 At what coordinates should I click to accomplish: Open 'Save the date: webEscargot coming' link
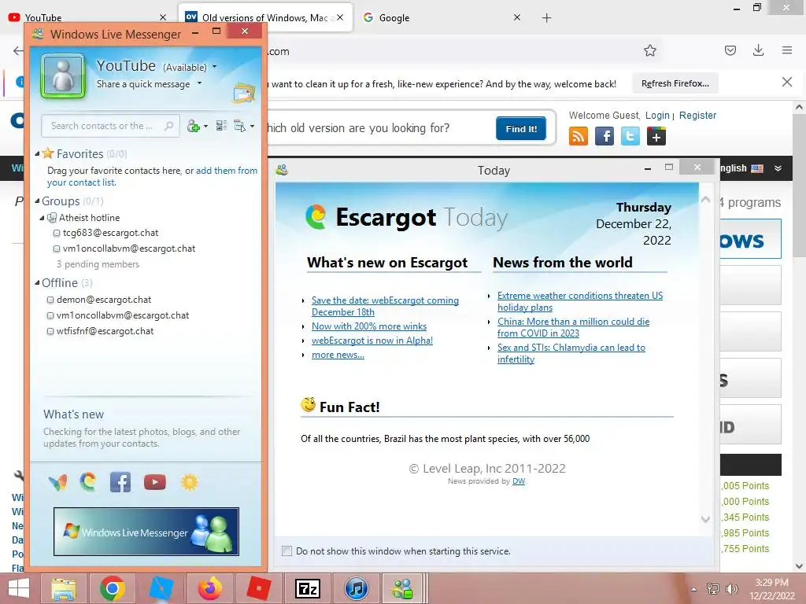(x=385, y=306)
